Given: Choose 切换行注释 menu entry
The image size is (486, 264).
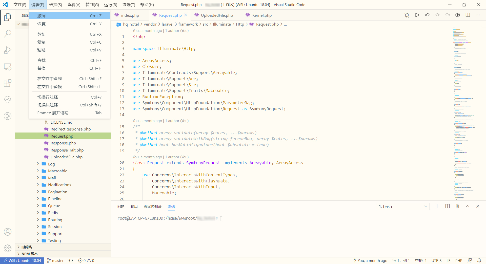Looking at the screenshot, I should pos(69,97).
